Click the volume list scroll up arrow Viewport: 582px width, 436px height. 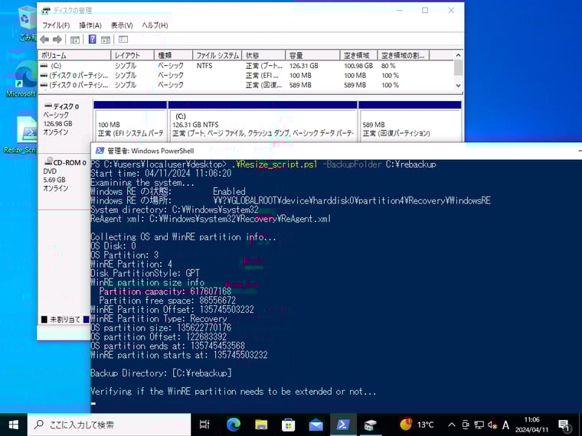[459, 55]
